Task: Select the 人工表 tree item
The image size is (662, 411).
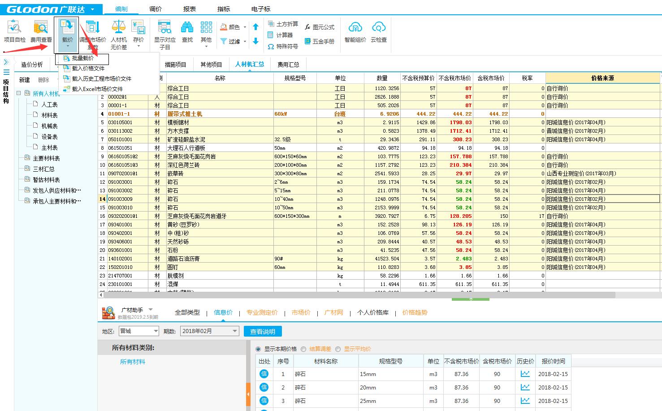Action: [49, 104]
